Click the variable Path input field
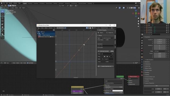 coord(108,59)
